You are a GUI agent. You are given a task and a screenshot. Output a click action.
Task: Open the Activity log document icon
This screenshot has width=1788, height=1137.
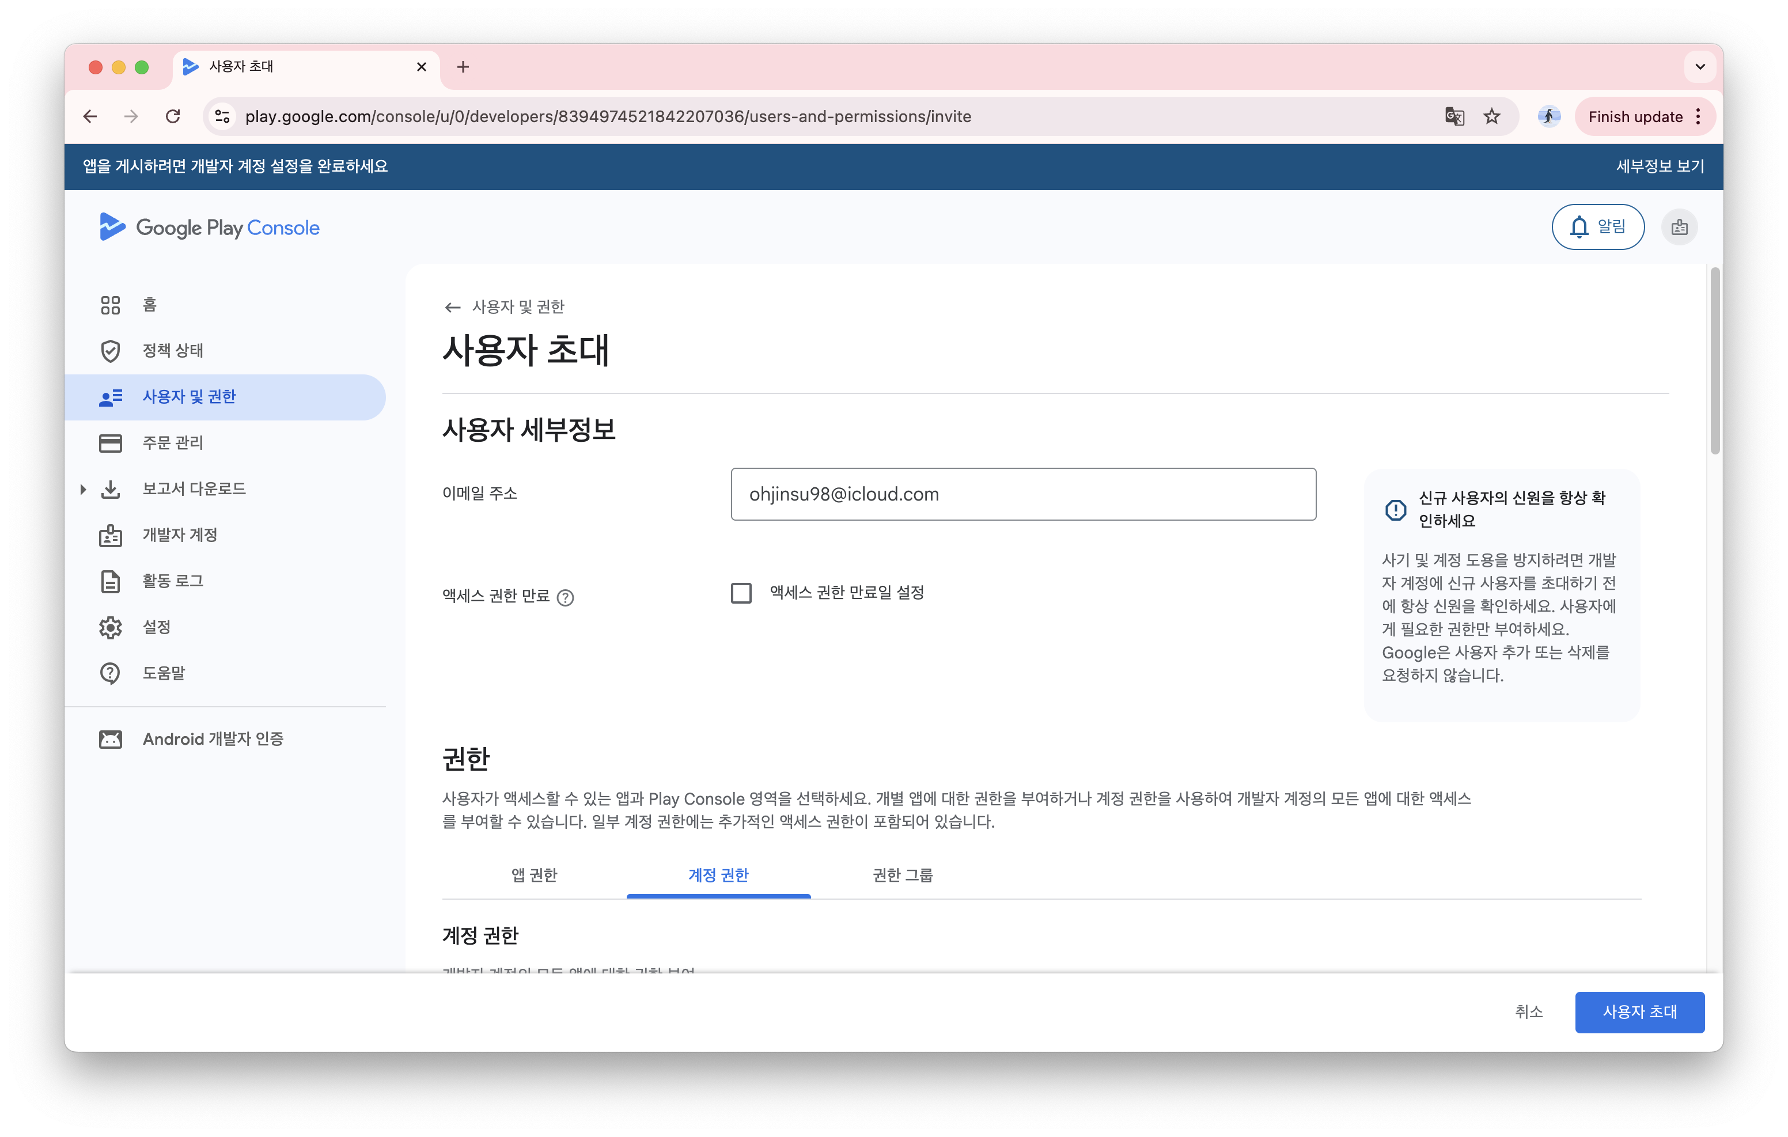coord(110,582)
